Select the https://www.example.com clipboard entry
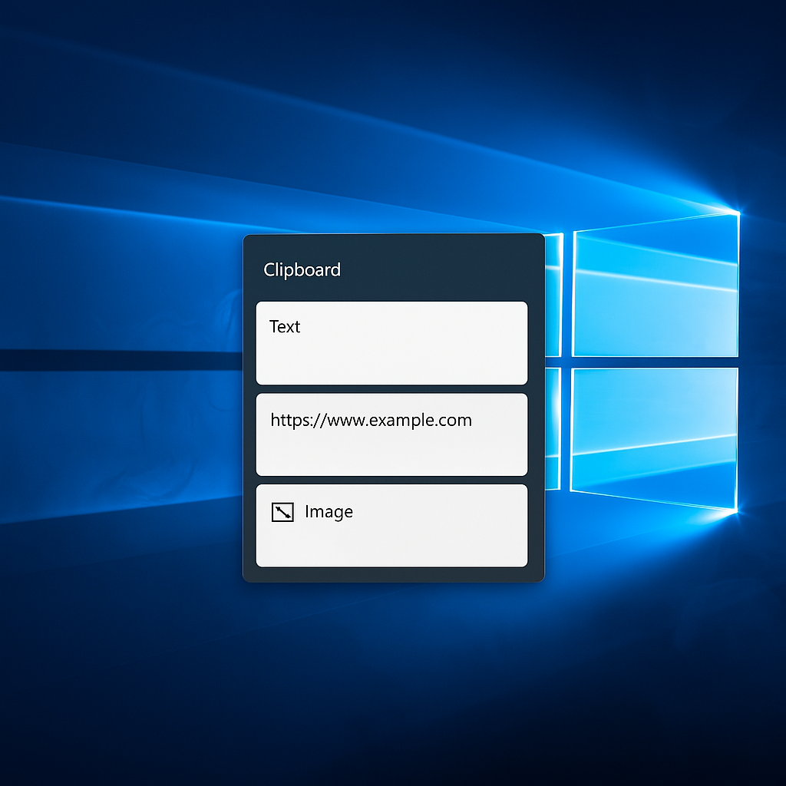This screenshot has width=786, height=786. (391, 434)
